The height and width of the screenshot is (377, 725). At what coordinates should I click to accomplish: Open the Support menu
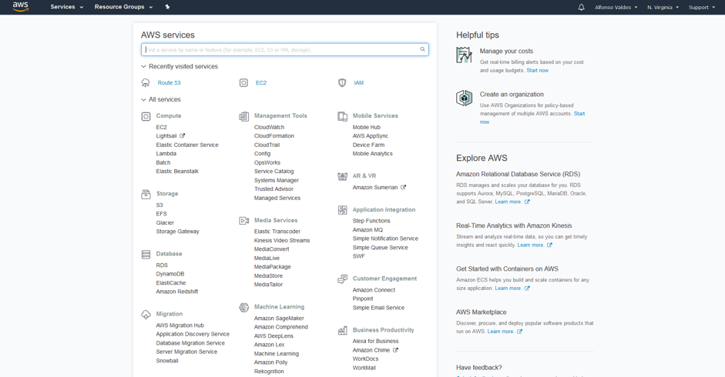pos(701,7)
